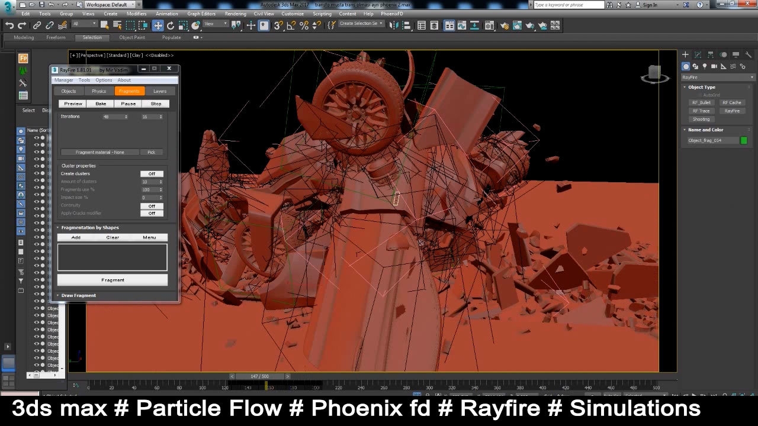The image size is (758, 426).
Task: Click the Rectangular Selection Region icon
Action: pos(130,25)
